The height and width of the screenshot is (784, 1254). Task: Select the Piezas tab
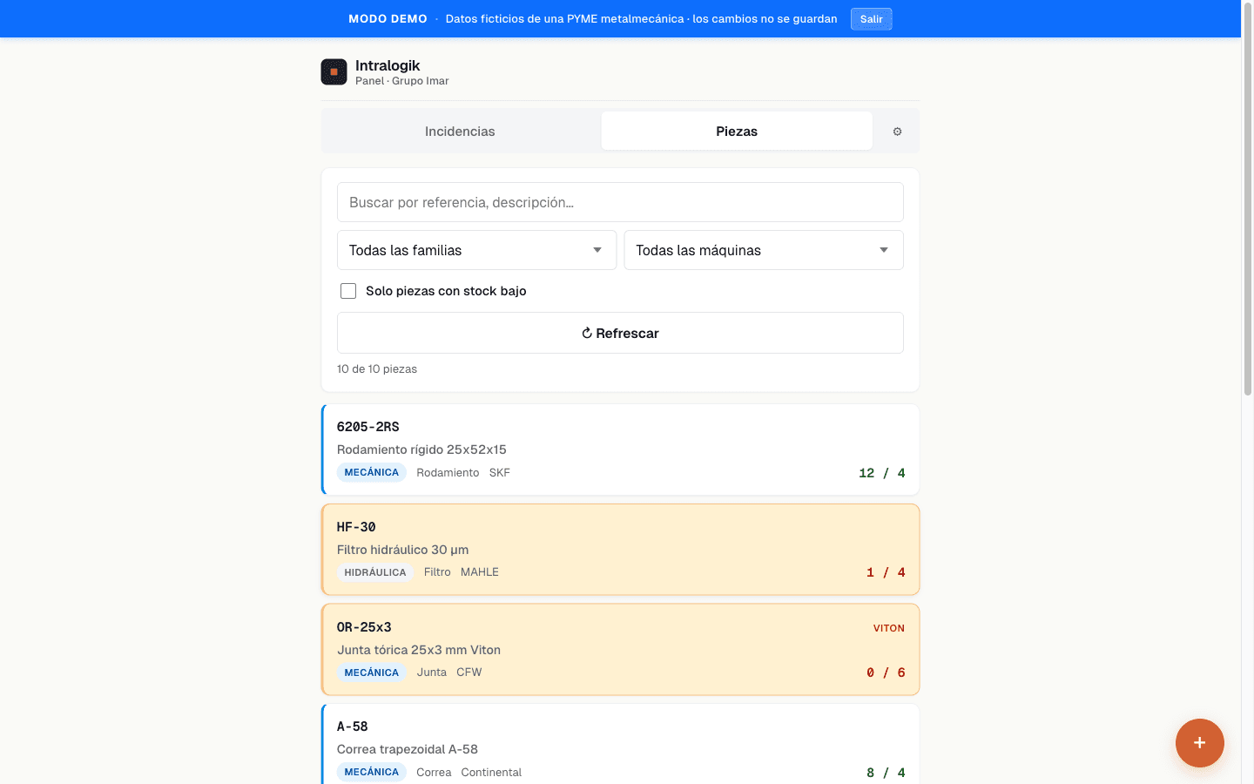point(737,131)
